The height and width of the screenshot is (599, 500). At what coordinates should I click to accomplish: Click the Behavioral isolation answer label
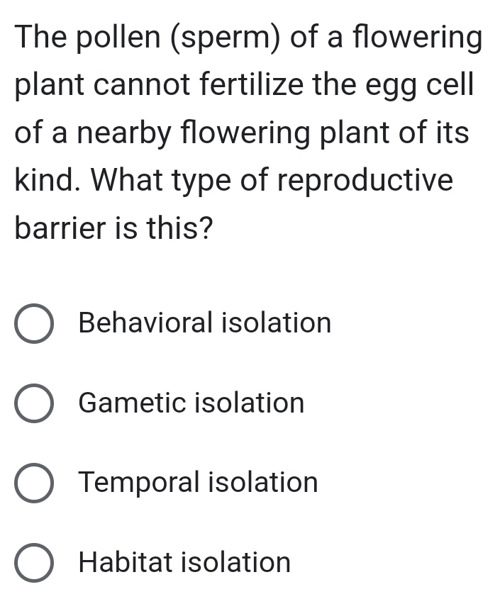tap(204, 323)
